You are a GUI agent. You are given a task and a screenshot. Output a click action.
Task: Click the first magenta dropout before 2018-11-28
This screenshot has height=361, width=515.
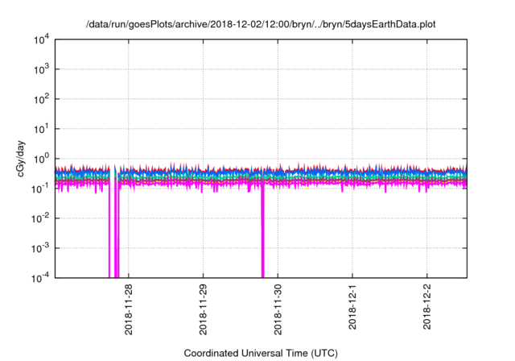point(109,230)
